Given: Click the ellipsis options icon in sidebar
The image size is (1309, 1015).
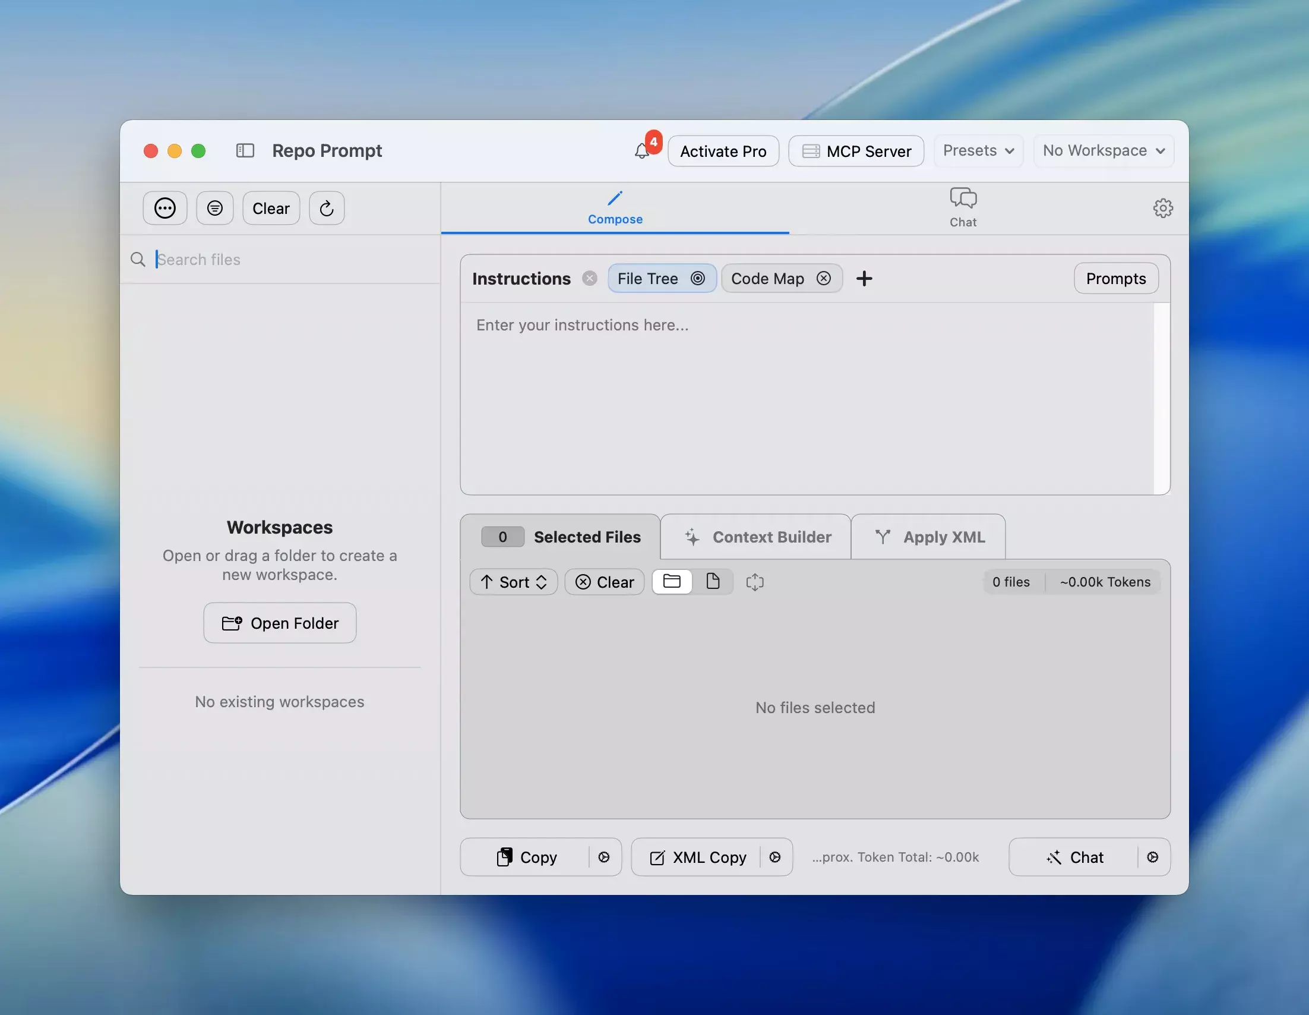Looking at the screenshot, I should point(165,208).
